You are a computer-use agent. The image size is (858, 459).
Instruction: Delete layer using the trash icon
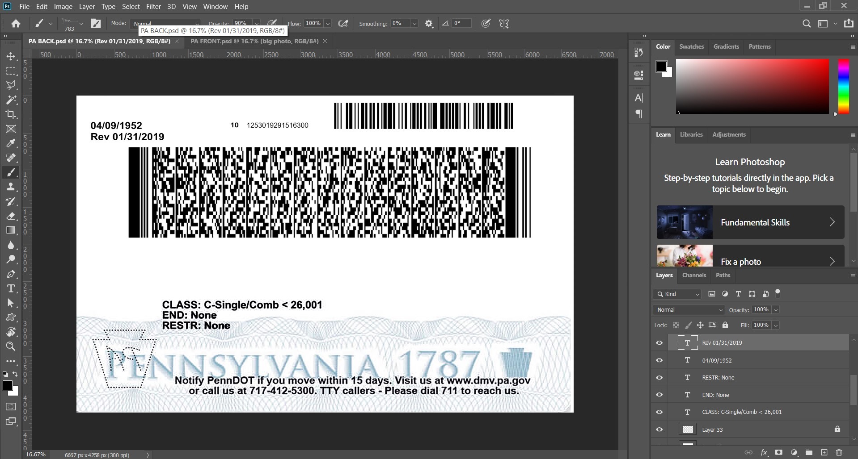(x=839, y=452)
